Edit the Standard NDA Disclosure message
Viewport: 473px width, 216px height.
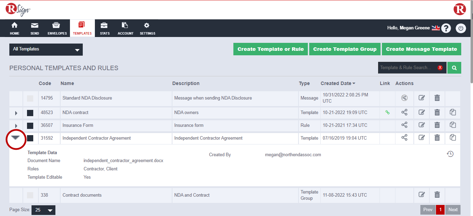[x=421, y=98]
